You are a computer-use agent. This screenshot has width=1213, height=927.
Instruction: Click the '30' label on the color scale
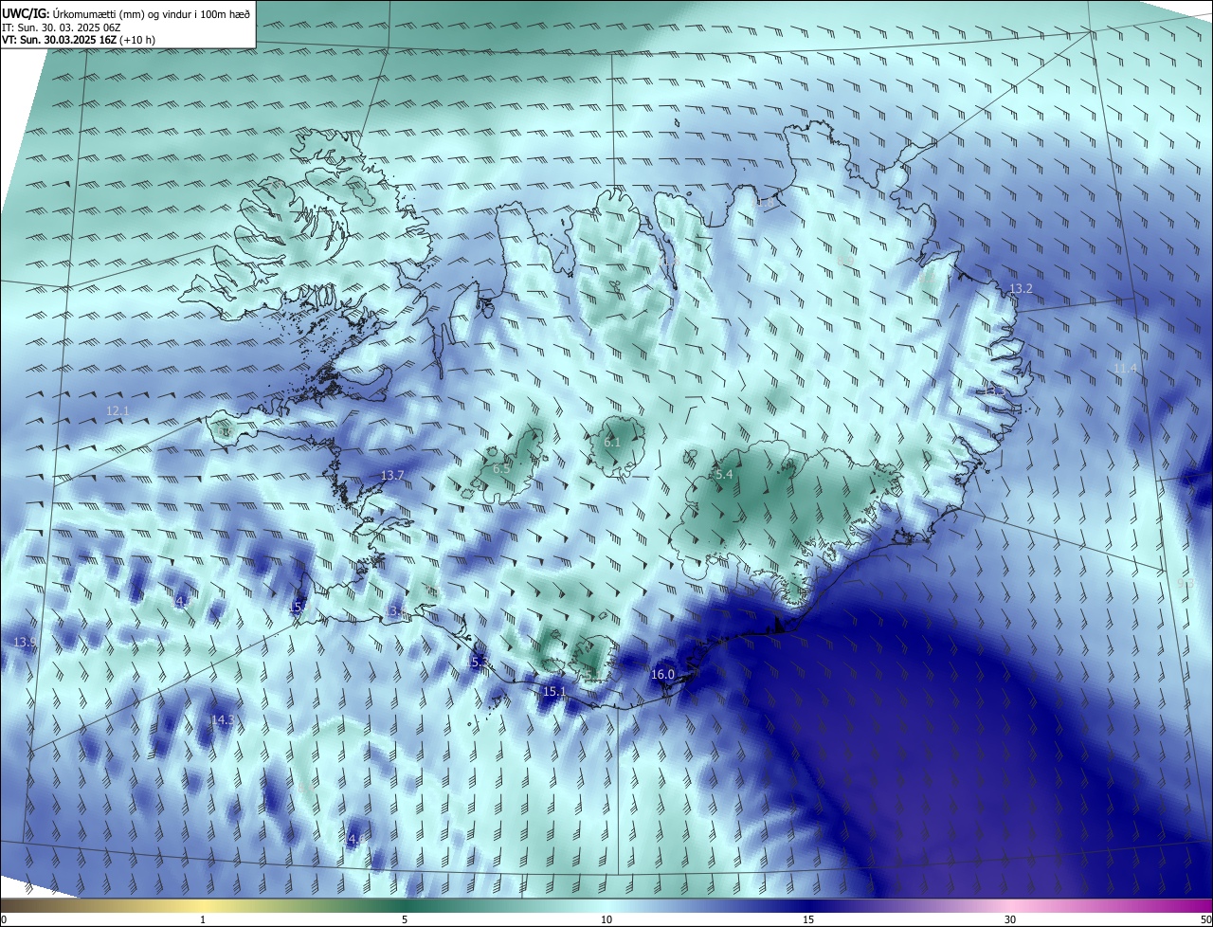(x=1010, y=919)
